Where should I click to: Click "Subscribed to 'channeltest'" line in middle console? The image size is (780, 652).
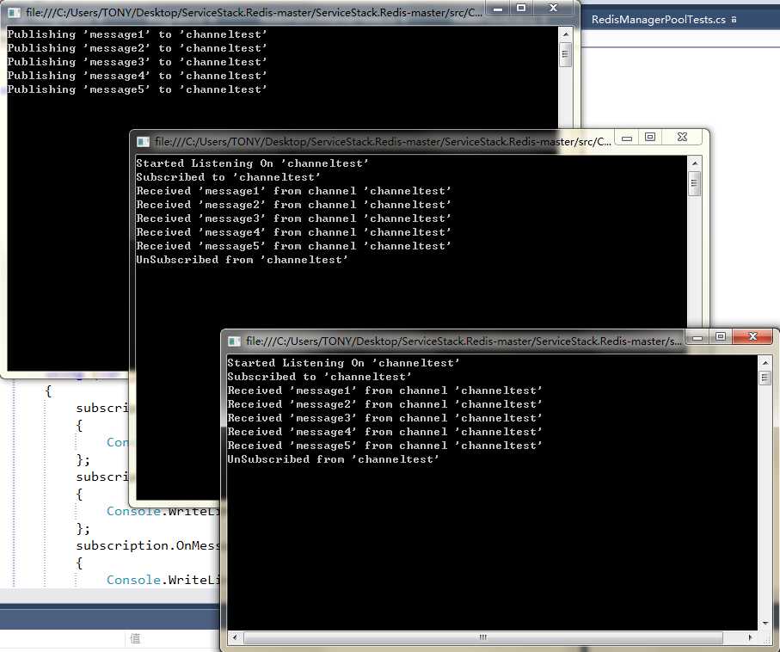click(229, 177)
